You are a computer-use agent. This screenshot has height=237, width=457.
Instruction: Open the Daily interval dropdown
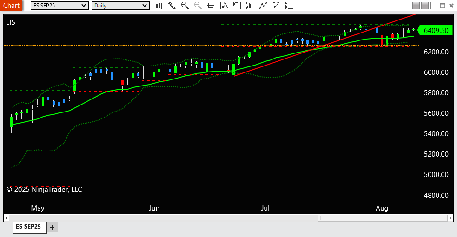[120, 6]
